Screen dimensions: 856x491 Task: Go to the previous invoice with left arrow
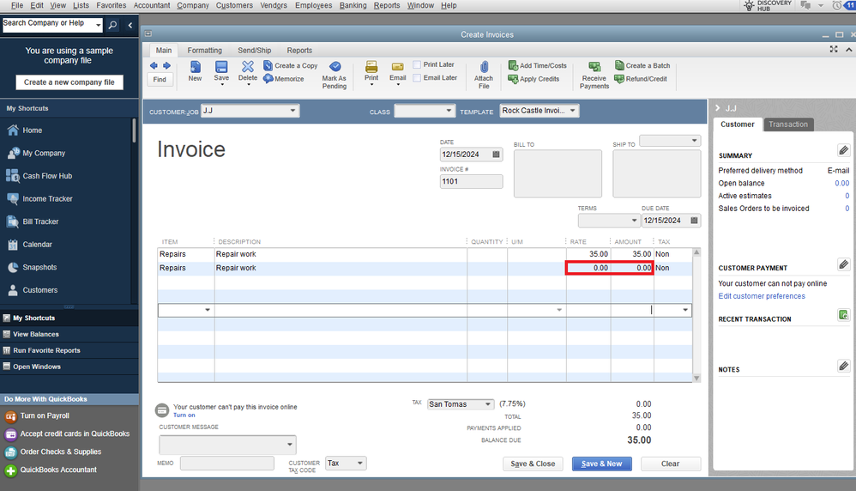154,65
